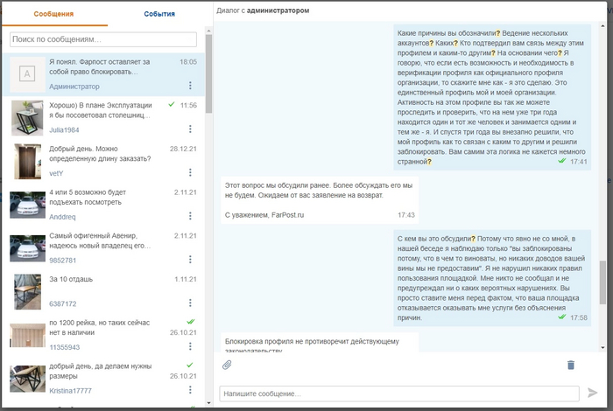613x411 pixels.
Task: Click the Администратор avatar placeholder thumbnail
Action: click(27, 74)
